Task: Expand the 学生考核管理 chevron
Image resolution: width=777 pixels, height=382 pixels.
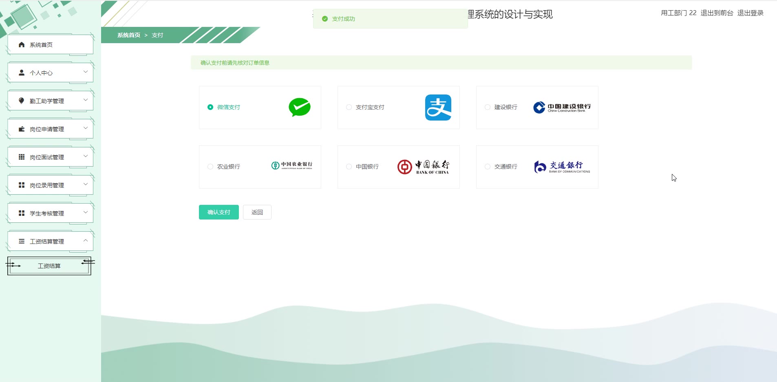Action: [x=86, y=213]
